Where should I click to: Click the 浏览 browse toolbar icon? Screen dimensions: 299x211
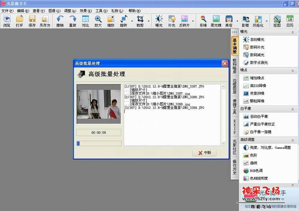[x=7, y=21]
